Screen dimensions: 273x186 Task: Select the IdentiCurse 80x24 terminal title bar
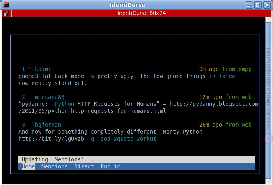[141, 13]
